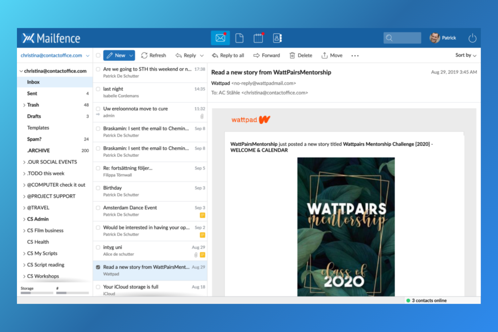498x332 pixels.
Task: Check the 'Birthday' email checkbox
Action: coord(98,188)
